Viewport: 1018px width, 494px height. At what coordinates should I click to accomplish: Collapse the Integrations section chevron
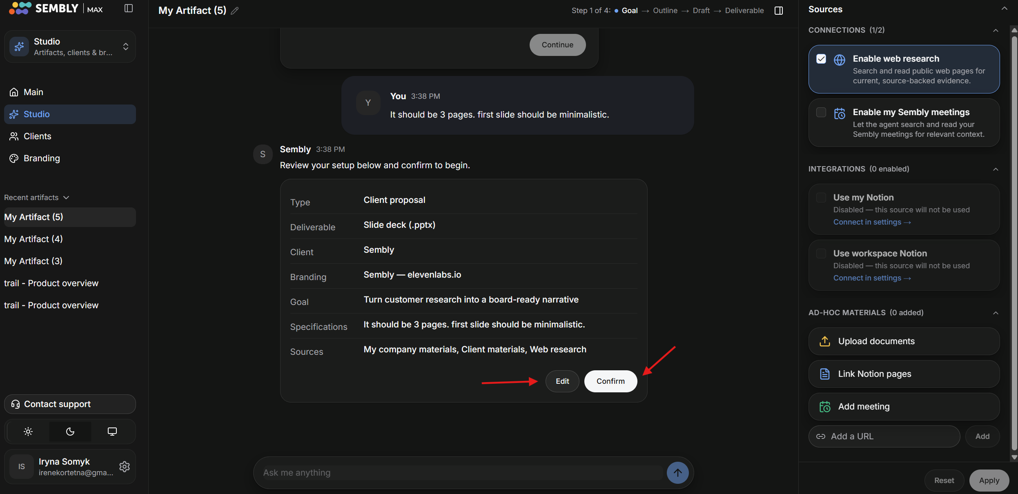coord(996,169)
